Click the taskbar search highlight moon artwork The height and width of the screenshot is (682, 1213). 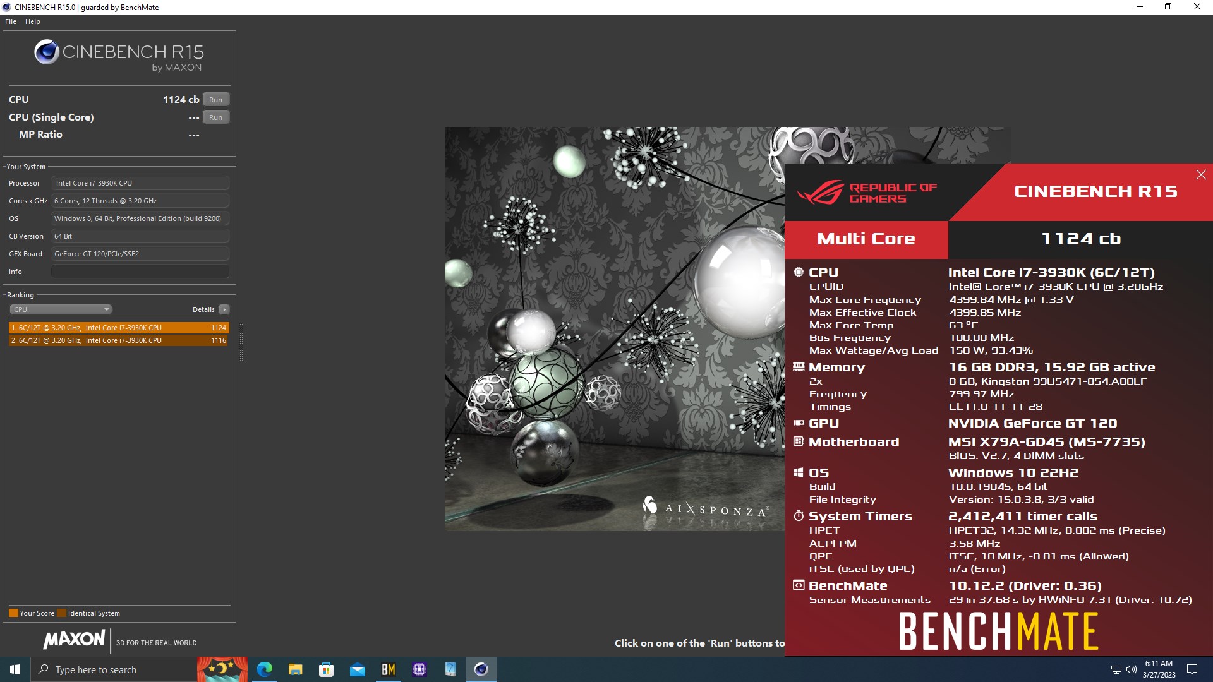point(222,669)
